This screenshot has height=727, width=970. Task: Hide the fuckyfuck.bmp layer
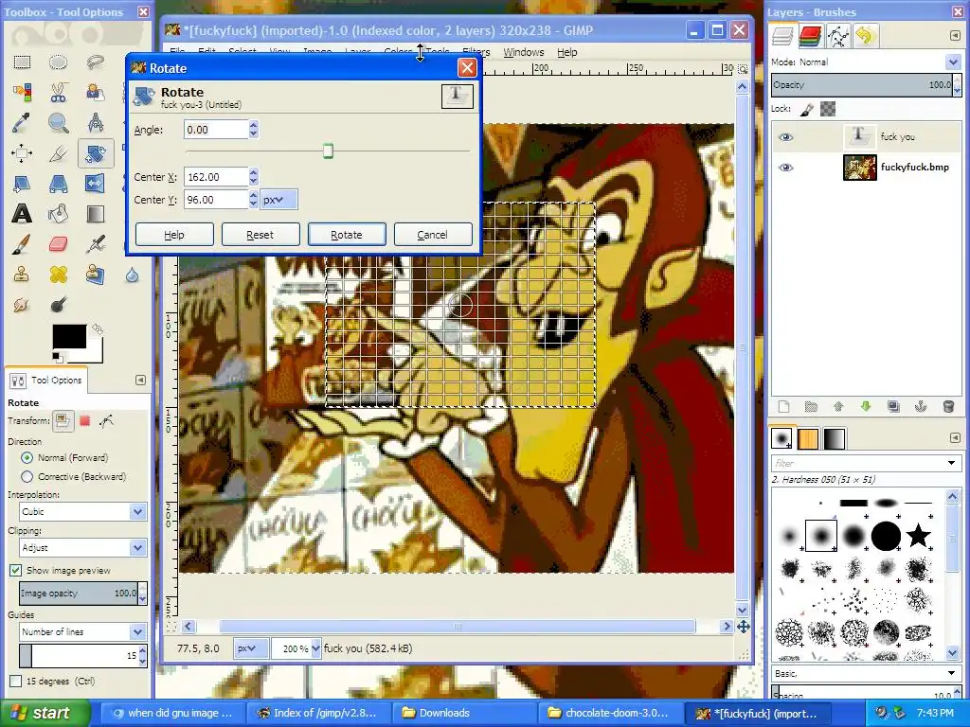(x=785, y=168)
